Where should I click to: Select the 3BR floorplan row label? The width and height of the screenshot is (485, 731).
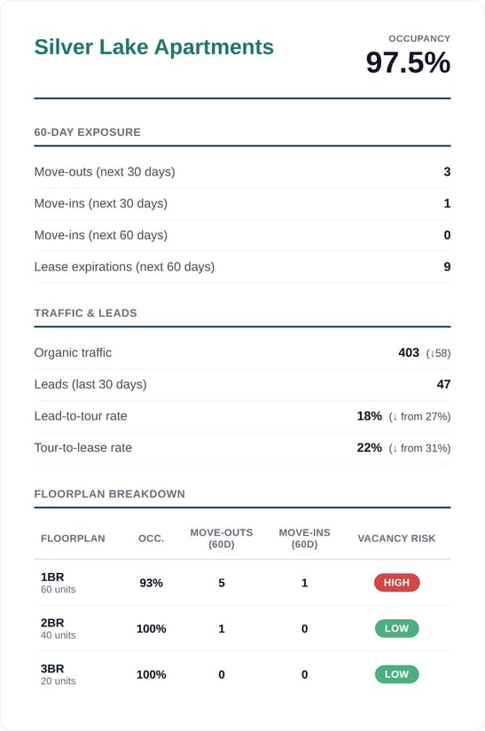(52, 669)
